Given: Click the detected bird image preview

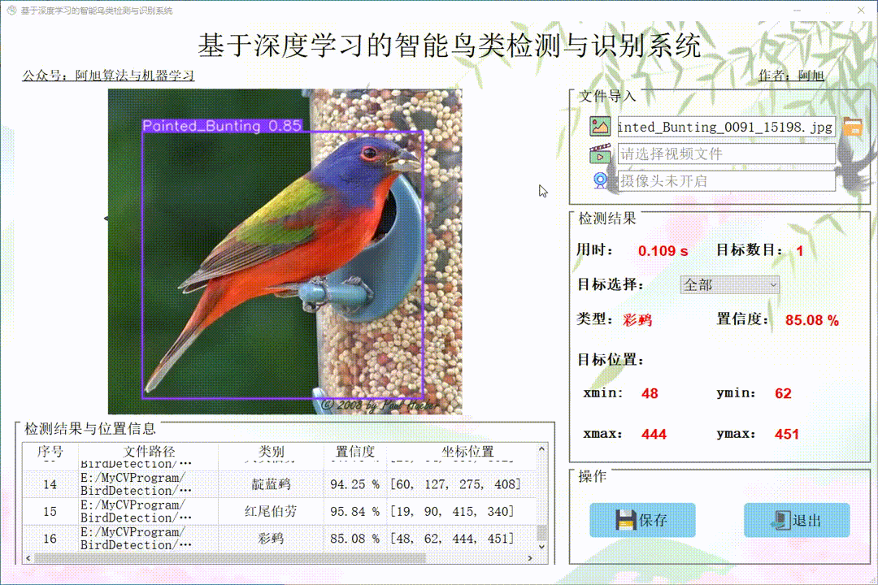Looking at the screenshot, I should (285, 251).
